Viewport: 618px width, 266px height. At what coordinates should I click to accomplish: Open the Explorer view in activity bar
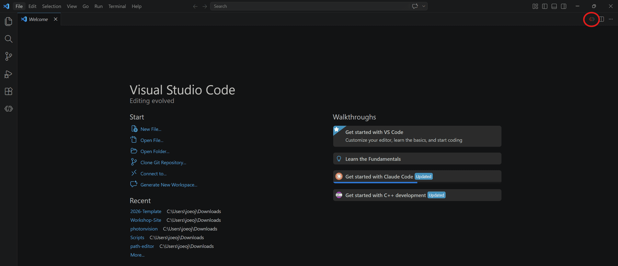[x=8, y=21]
